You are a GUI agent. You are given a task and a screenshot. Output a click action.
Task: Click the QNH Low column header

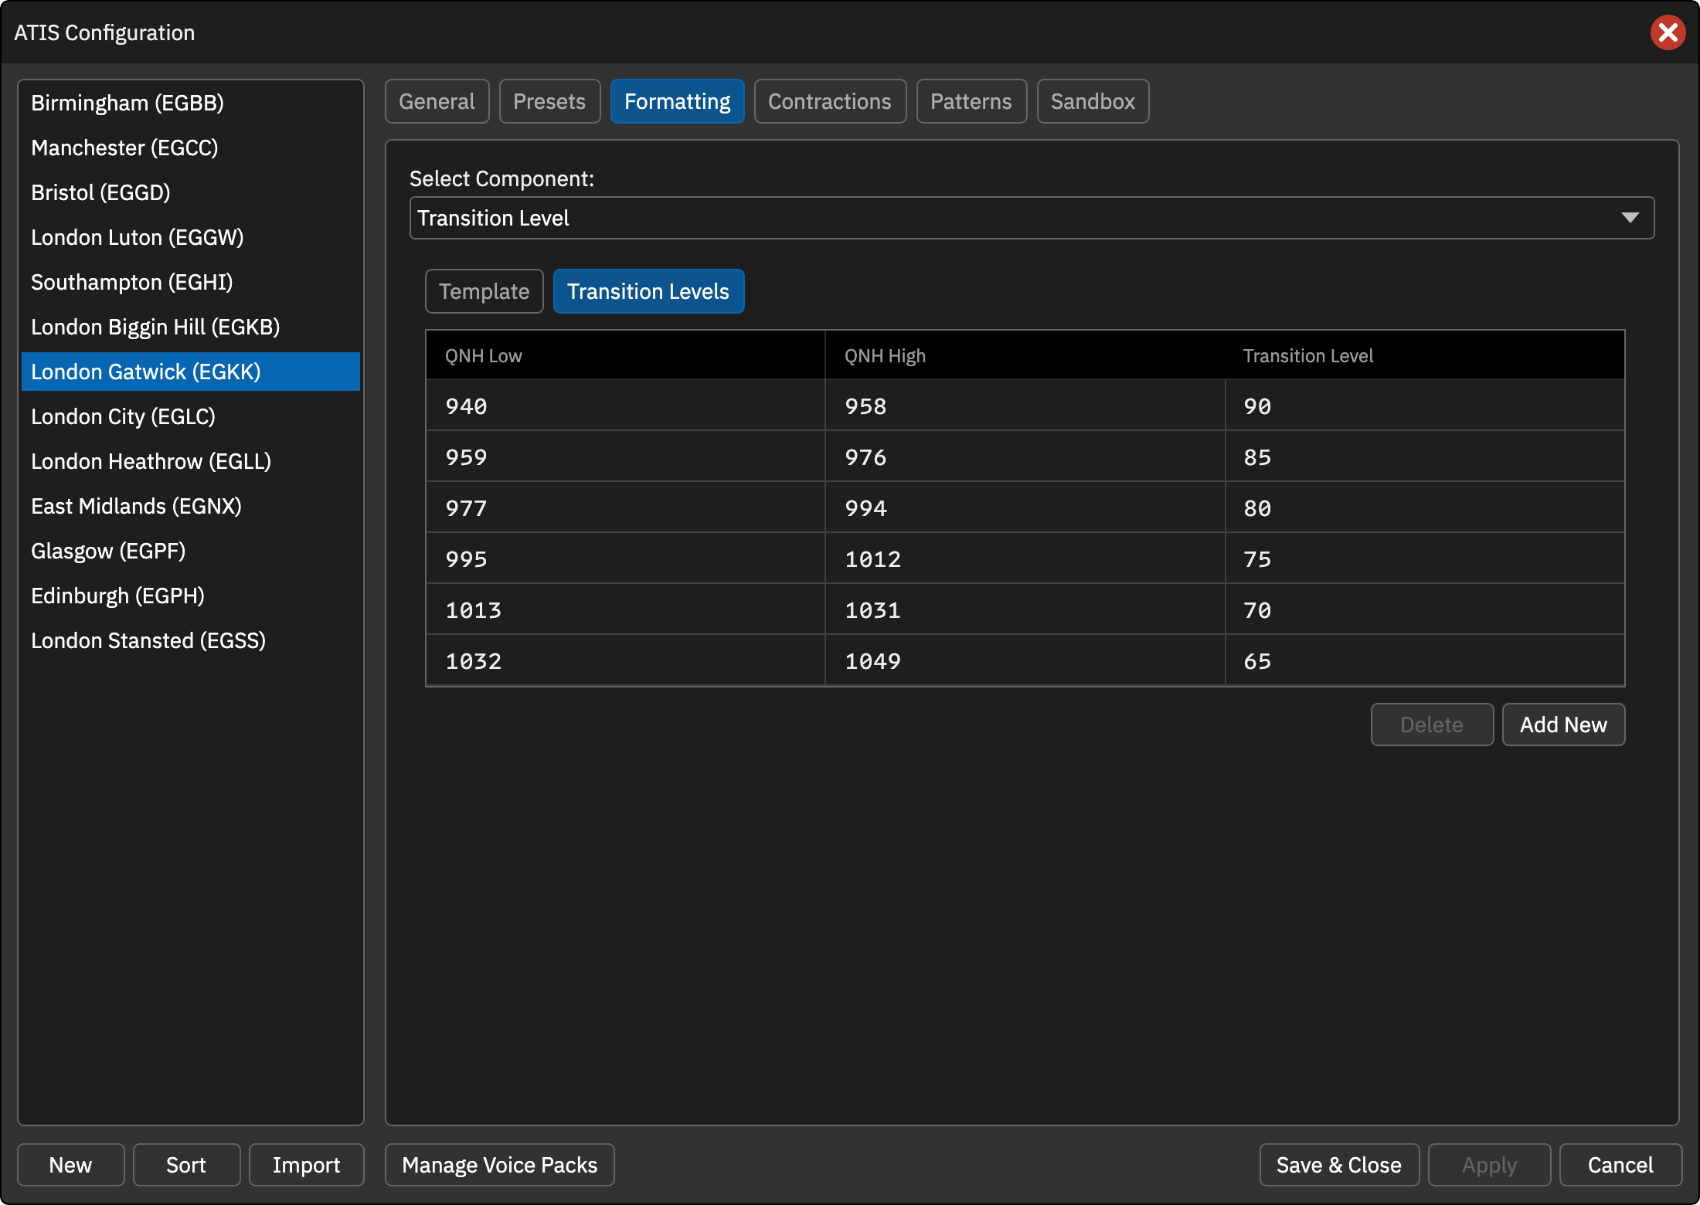[626, 355]
